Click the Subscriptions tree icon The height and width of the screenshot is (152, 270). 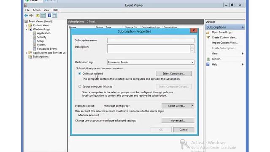click(x=30, y=57)
